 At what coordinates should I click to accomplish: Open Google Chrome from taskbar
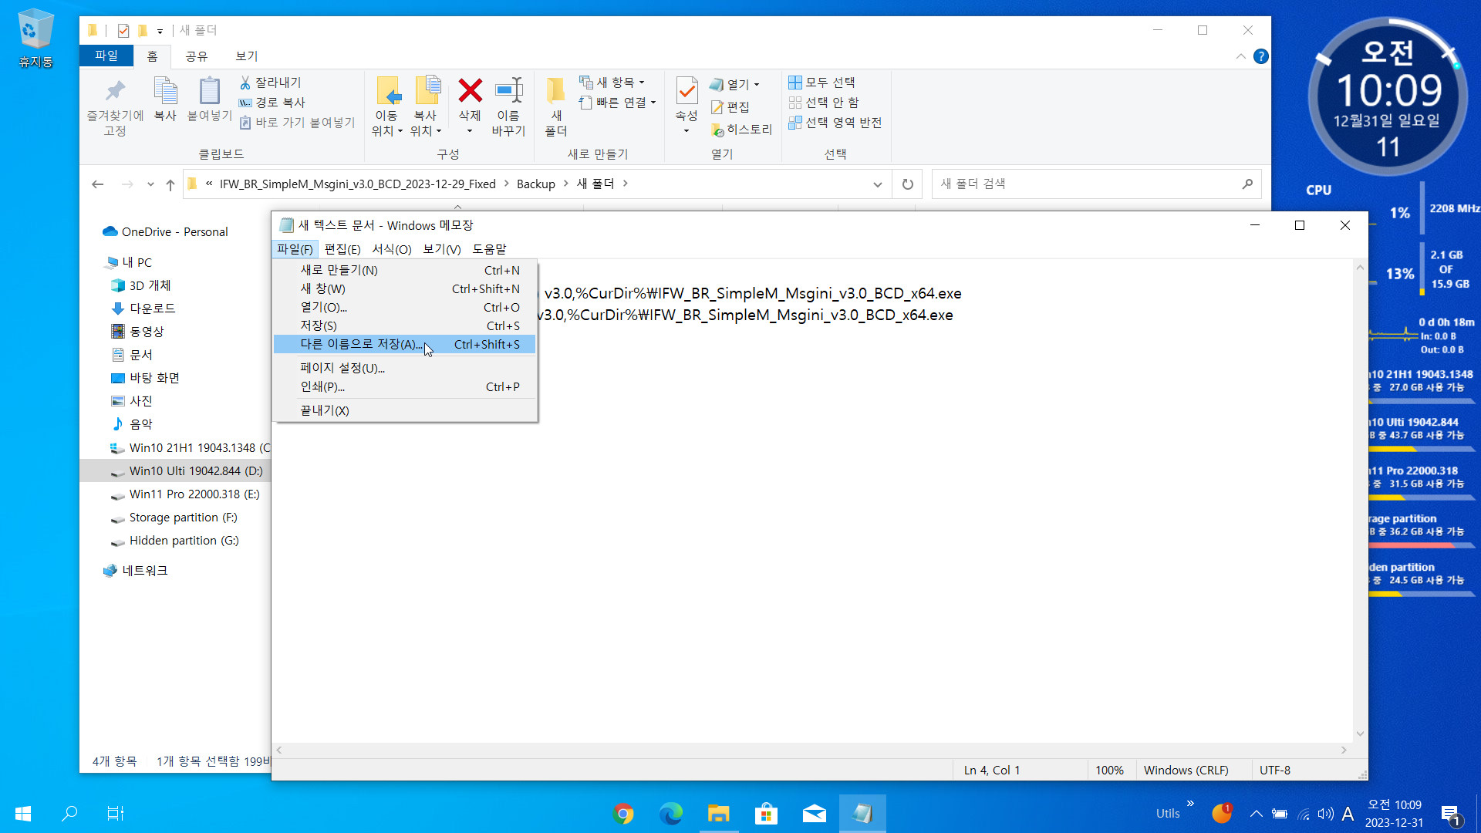[x=623, y=814]
